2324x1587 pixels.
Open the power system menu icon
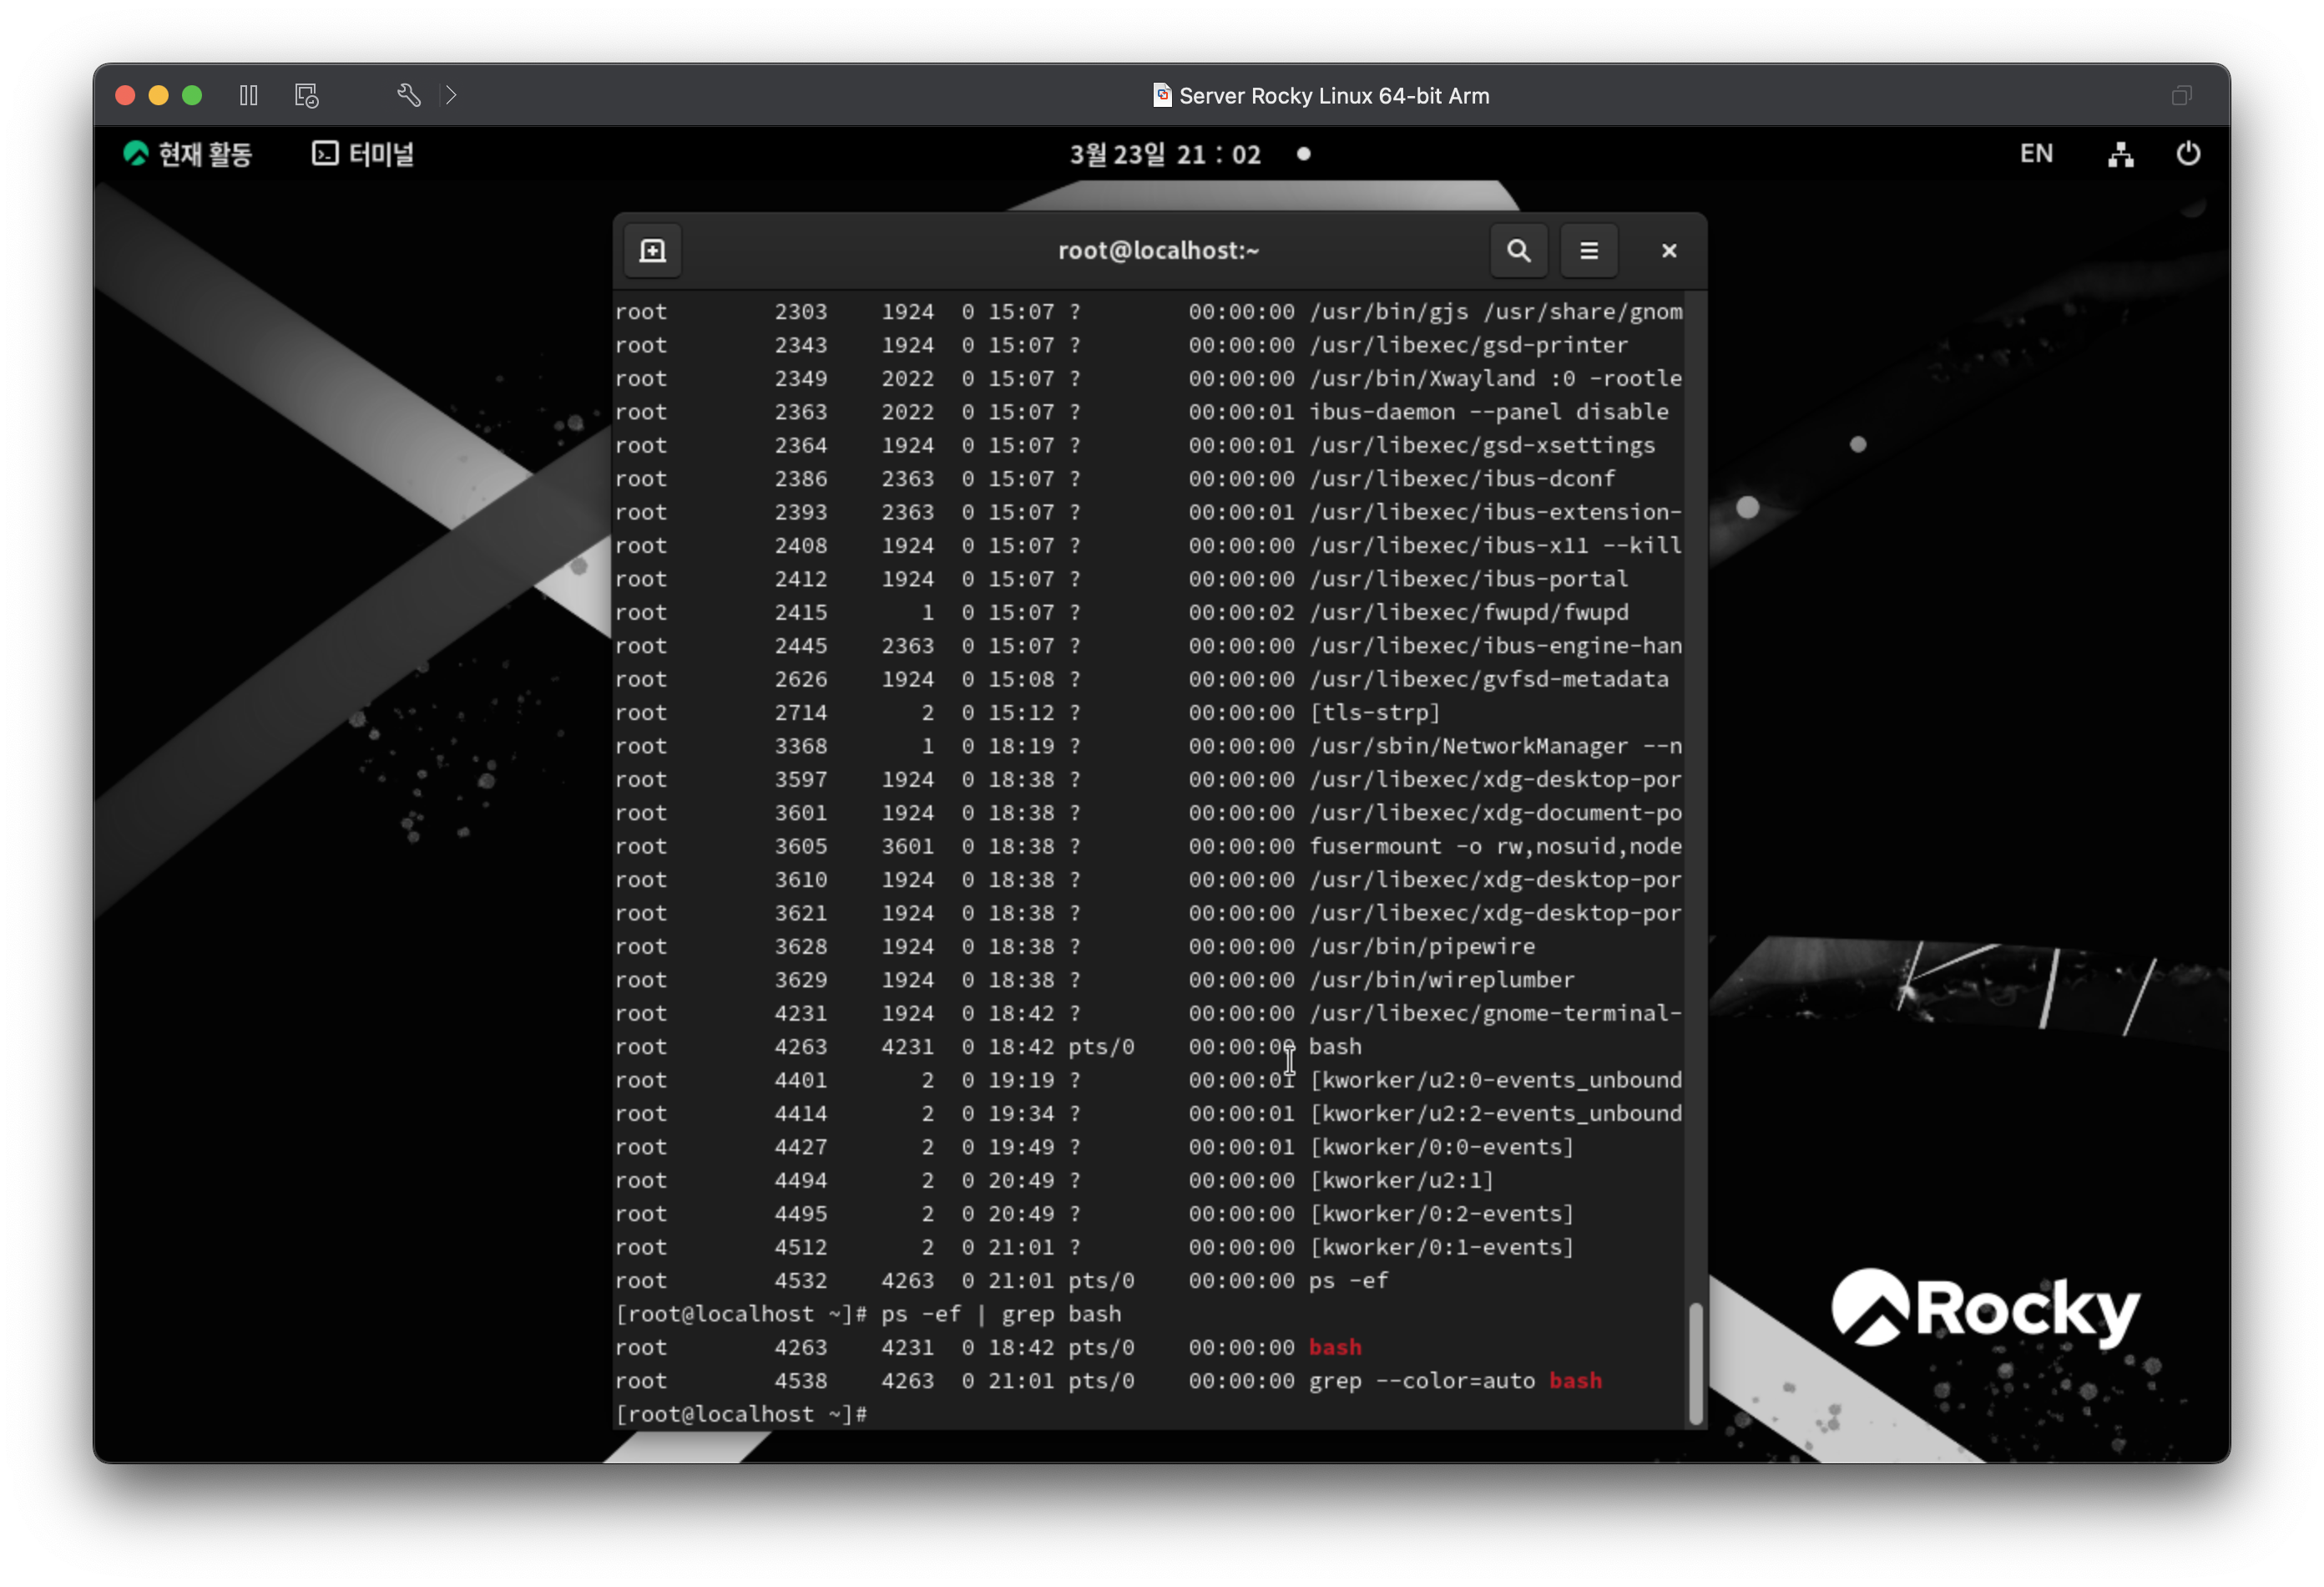(2187, 154)
